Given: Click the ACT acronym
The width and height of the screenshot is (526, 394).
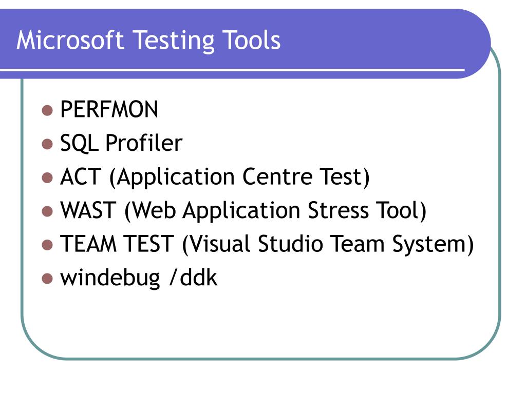Looking at the screenshot, I should [81, 176].
